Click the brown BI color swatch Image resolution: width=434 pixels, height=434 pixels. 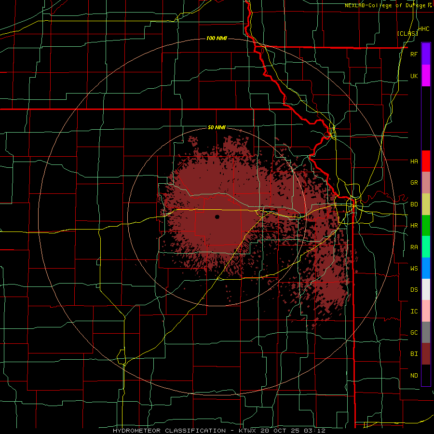(x=426, y=354)
